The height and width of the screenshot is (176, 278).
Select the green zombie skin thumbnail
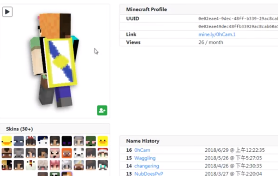(x=91, y=141)
